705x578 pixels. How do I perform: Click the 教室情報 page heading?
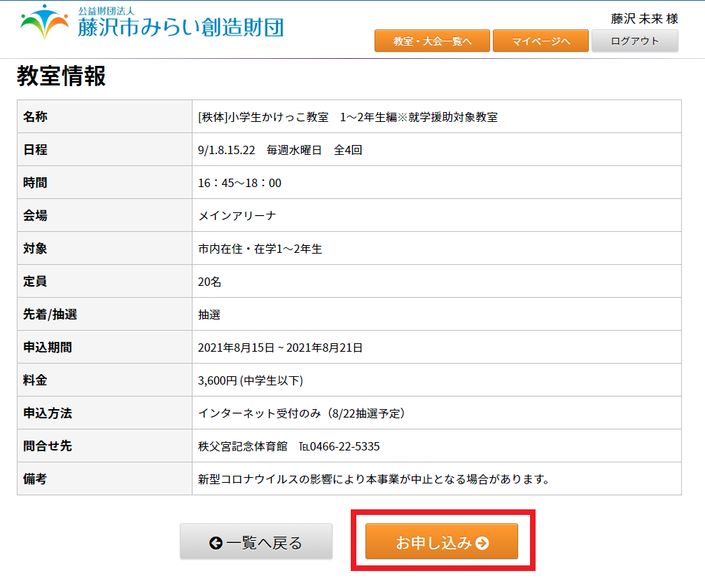click(x=62, y=76)
